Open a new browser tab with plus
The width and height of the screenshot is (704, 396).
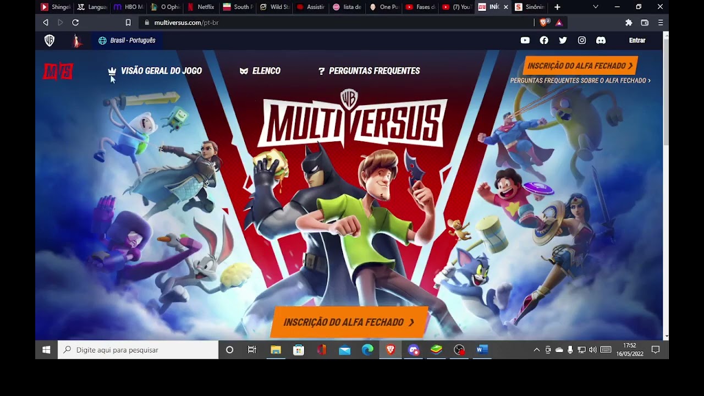click(557, 7)
